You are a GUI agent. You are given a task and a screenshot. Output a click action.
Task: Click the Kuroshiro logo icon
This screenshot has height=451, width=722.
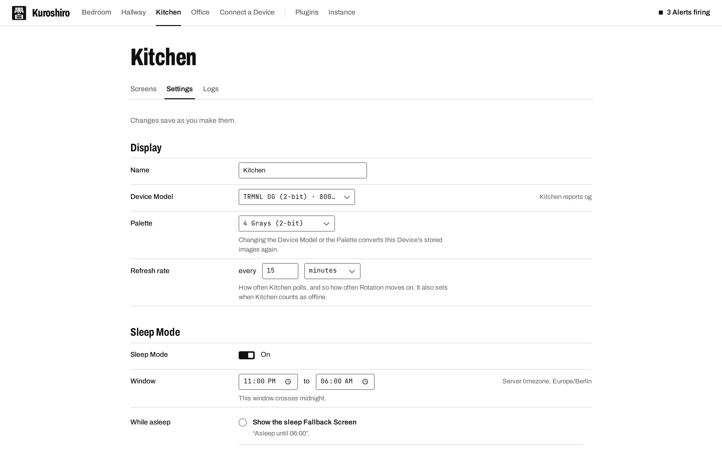click(x=19, y=13)
